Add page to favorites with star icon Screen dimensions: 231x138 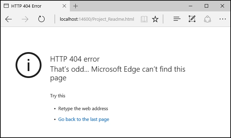(155, 19)
